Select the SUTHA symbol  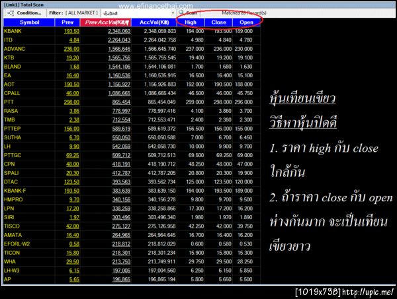(13, 138)
